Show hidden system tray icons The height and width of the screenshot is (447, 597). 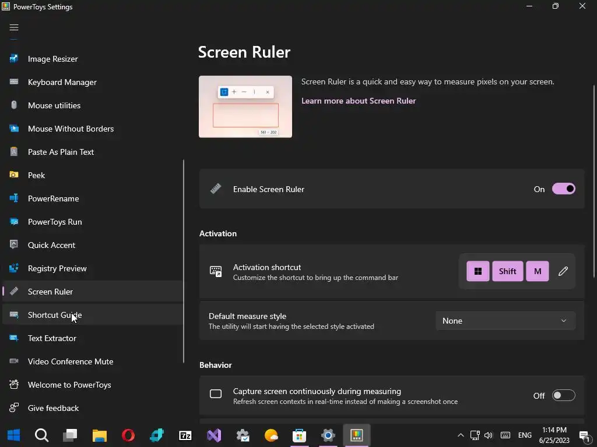pos(461,435)
